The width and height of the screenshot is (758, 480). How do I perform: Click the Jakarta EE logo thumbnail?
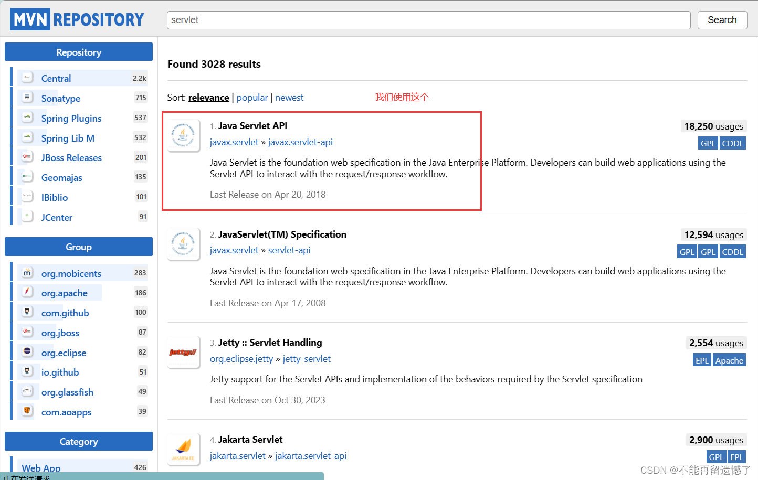pos(183,449)
